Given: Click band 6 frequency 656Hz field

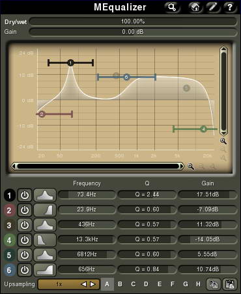Looking at the screenshot, I should click(x=87, y=269).
